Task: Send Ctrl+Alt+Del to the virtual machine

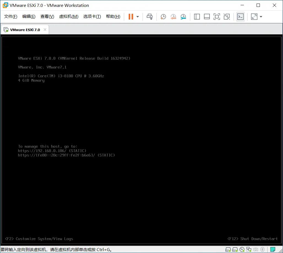Action: [150, 16]
